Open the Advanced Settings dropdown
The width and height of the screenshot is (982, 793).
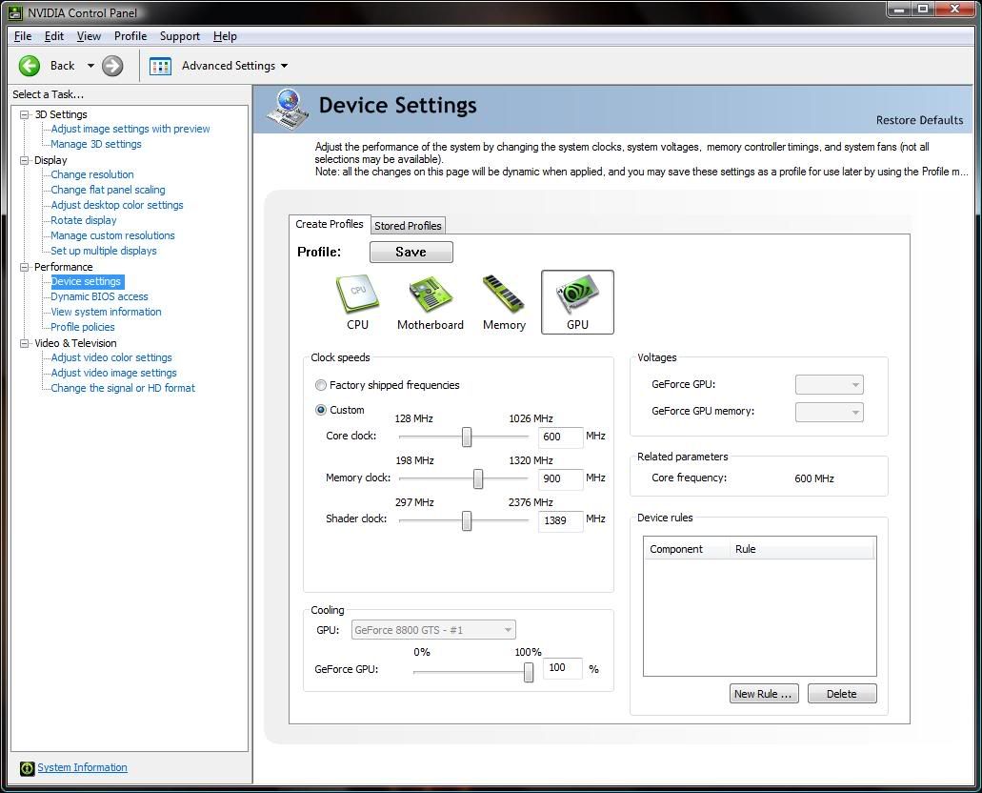coord(285,66)
